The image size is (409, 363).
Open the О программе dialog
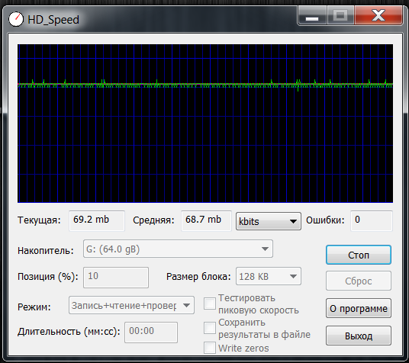[x=359, y=308]
